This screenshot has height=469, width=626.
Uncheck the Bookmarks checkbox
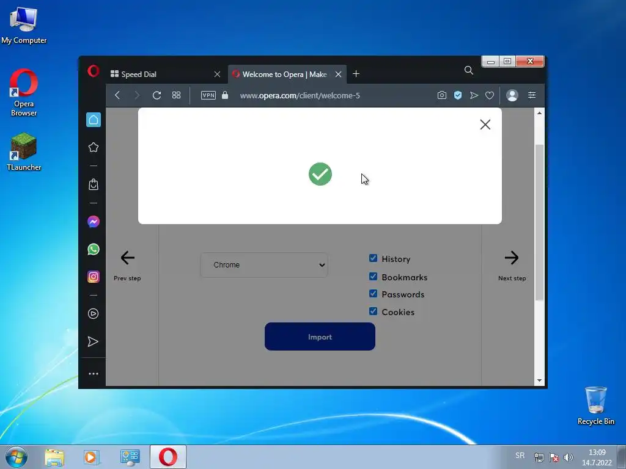pyautogui.click(x=374, y=277)
